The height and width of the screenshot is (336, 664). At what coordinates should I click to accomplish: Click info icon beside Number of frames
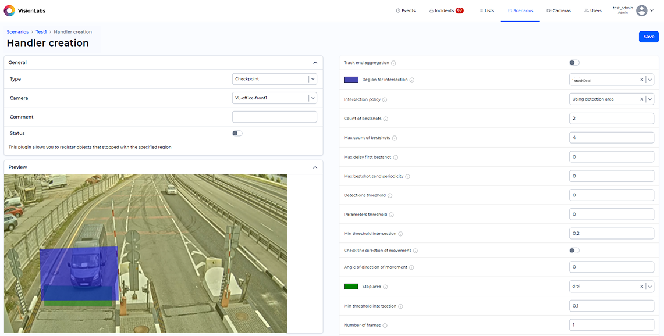point(385,326)
